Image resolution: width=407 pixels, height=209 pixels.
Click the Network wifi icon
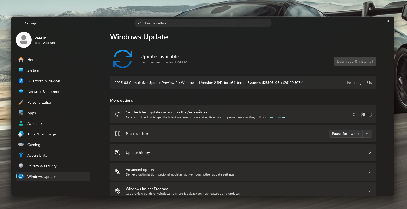point(21,92)
